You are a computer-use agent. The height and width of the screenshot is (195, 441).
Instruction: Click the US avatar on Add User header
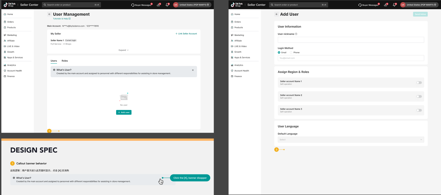(x=403, y=5)
